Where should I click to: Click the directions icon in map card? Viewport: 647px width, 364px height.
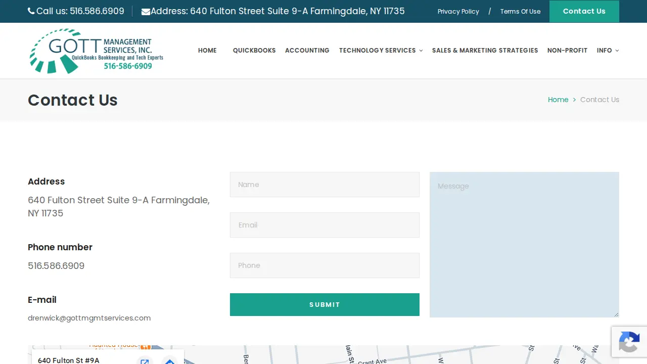pyautogui.click(x=170, y=361)
